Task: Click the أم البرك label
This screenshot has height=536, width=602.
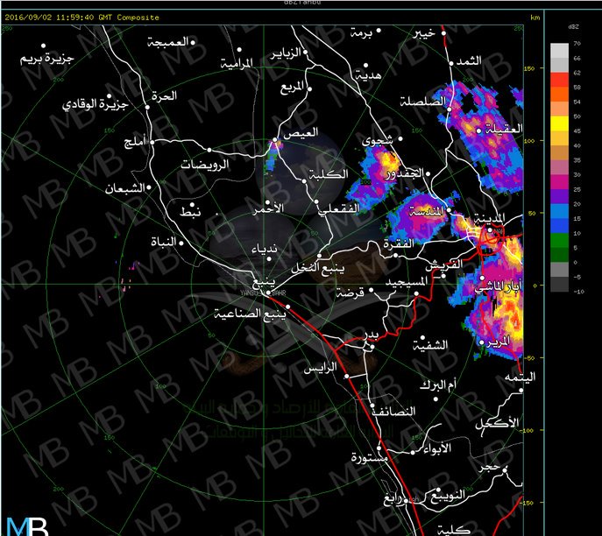Action: (437, 384)
